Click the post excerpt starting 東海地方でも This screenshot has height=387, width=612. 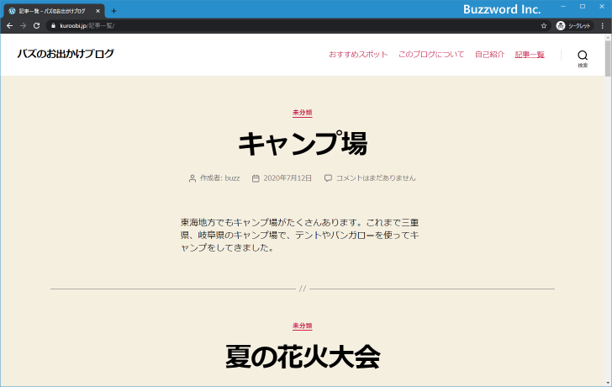(x=300, y=235)
